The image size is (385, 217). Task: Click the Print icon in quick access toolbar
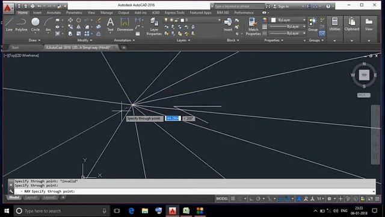click(32, 6)
